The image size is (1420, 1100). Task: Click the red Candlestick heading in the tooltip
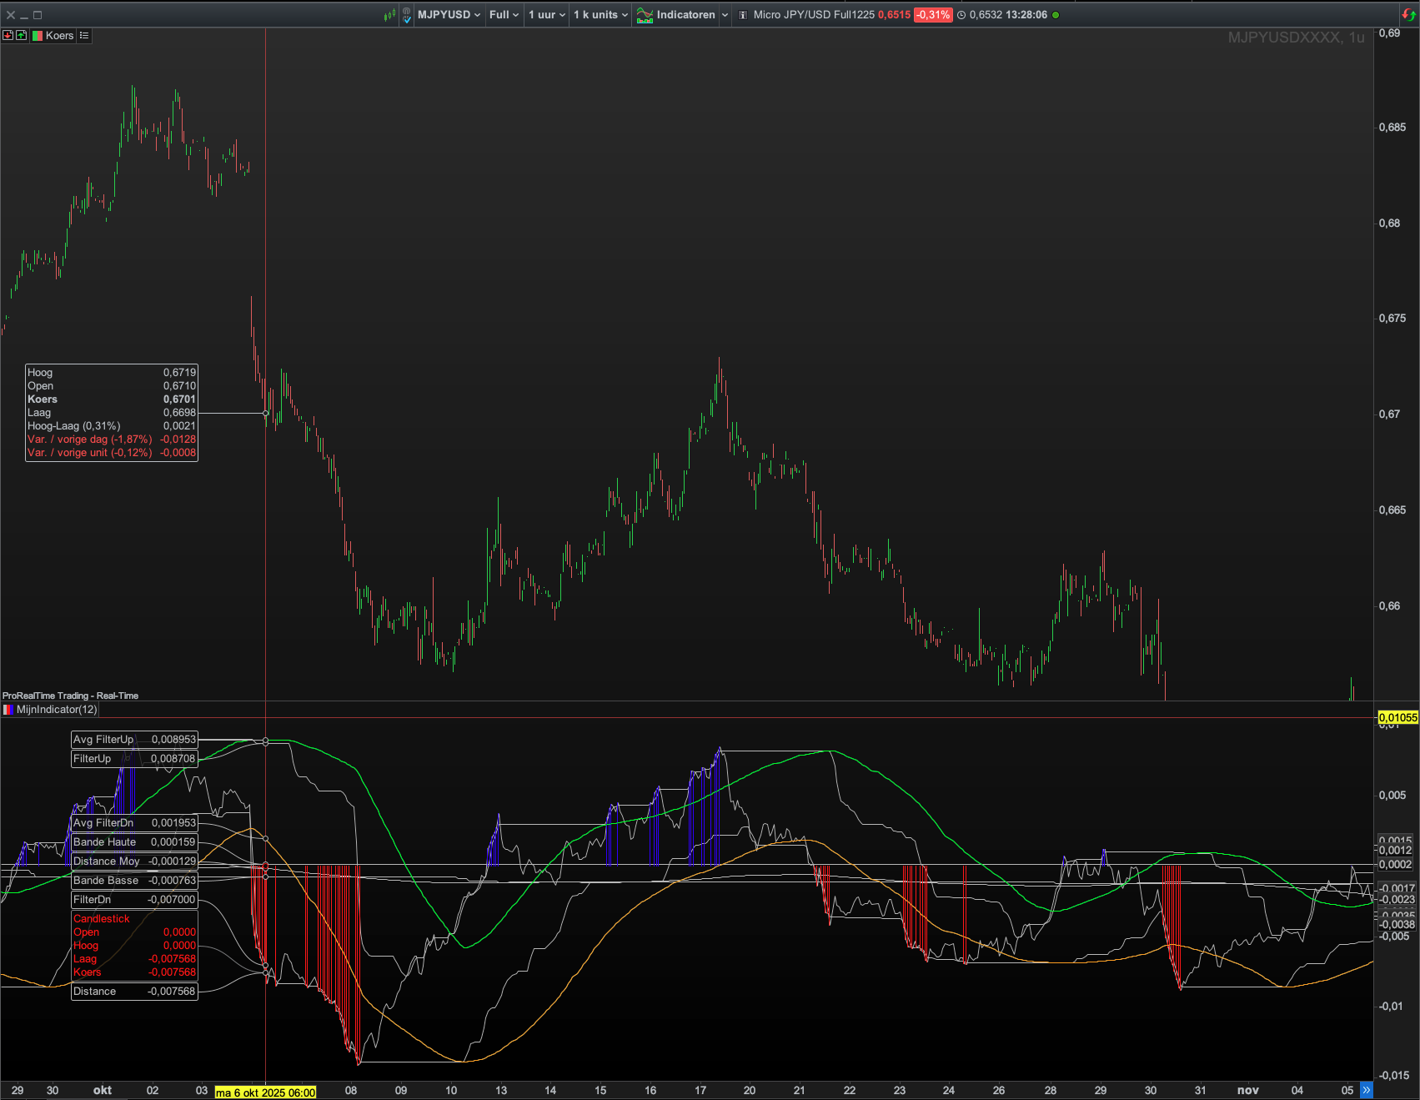pyautogui.click(x=102, y=919)
